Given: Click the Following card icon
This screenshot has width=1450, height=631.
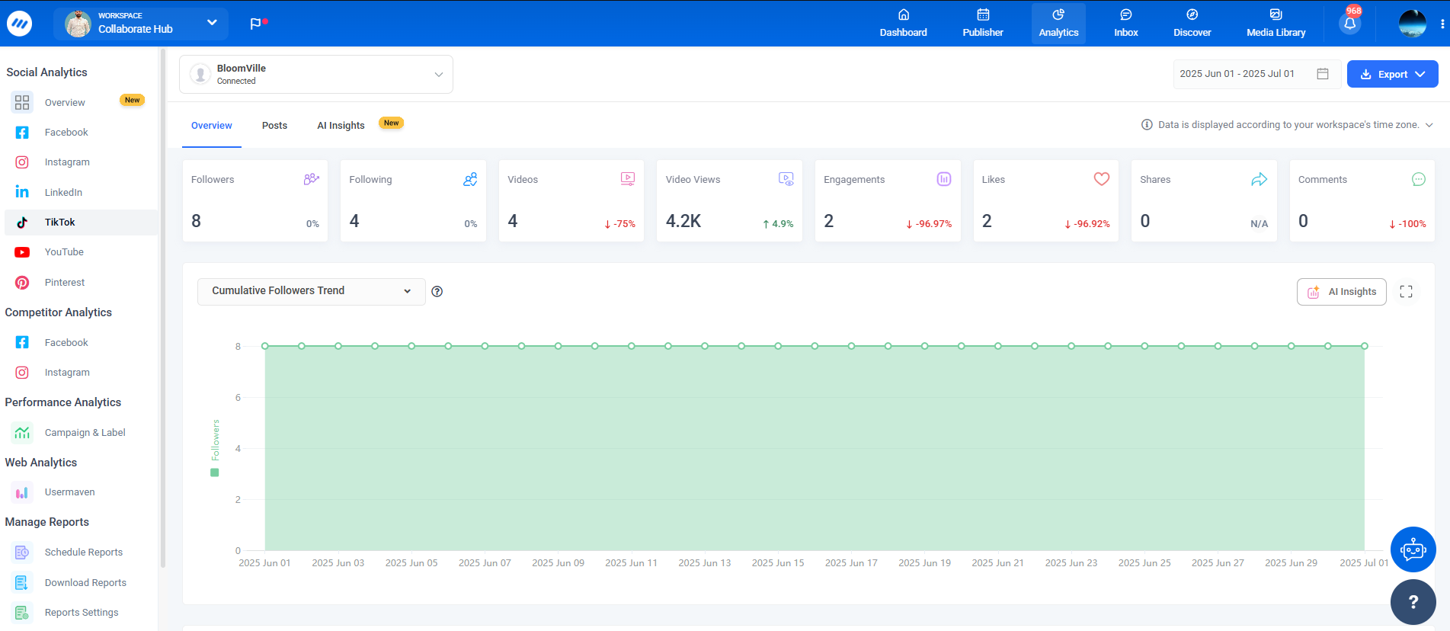Looking at the screenshot, I should pyautogui.click(x=470, y=179).
